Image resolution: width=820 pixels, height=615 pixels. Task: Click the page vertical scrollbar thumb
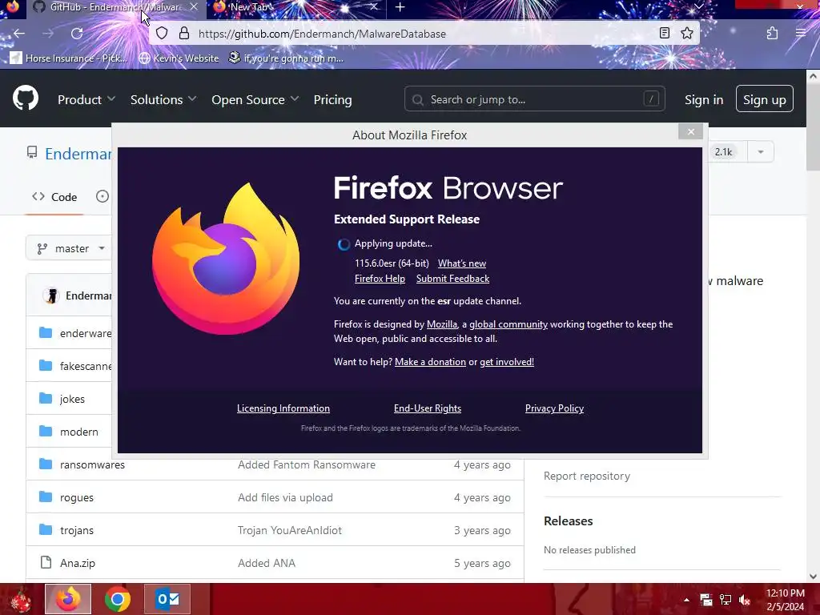(x=814, y=126)
